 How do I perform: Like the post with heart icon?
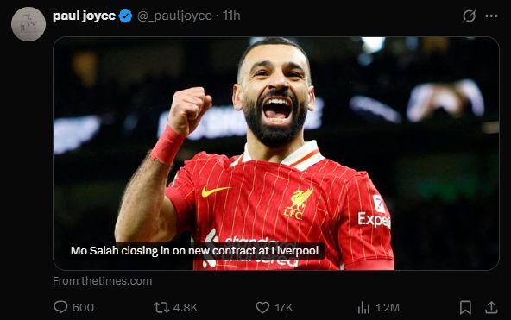point(262,307)
